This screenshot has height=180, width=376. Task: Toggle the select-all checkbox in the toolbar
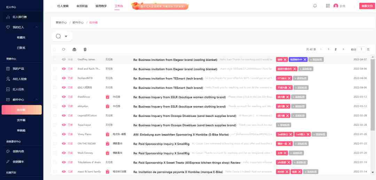(x=54, y=49)
